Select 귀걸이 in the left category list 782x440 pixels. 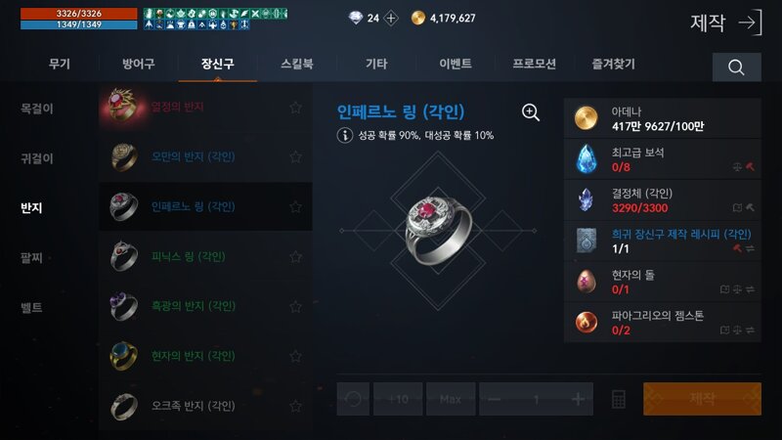(37, 158)
